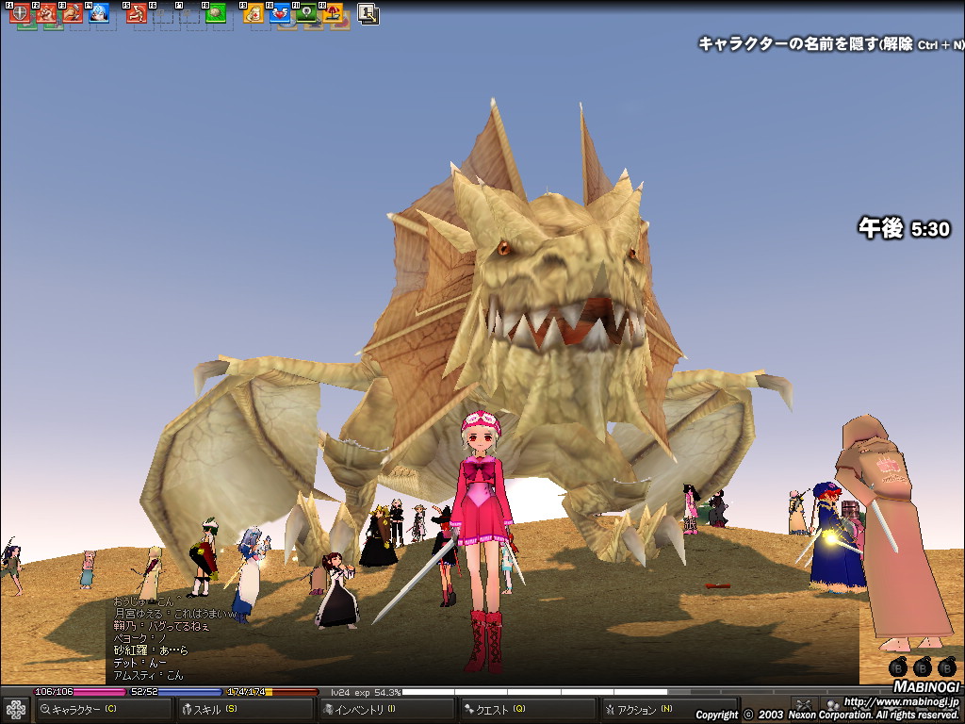Trigger the F3 hand-with-hammer skill icon
Viewport: 965px width, 724px height.
(72, 13)
